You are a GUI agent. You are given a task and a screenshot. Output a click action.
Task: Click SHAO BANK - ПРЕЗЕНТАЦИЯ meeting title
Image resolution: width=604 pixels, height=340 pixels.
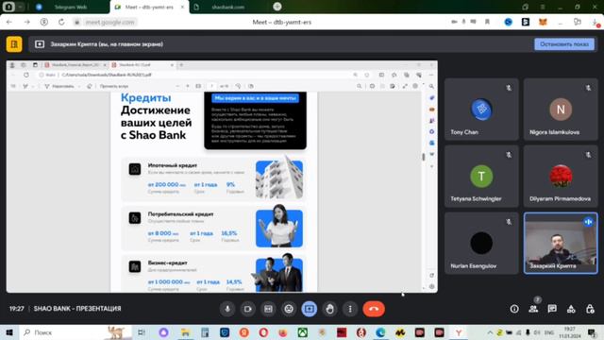pyautogui.click(x=77, y=309)
